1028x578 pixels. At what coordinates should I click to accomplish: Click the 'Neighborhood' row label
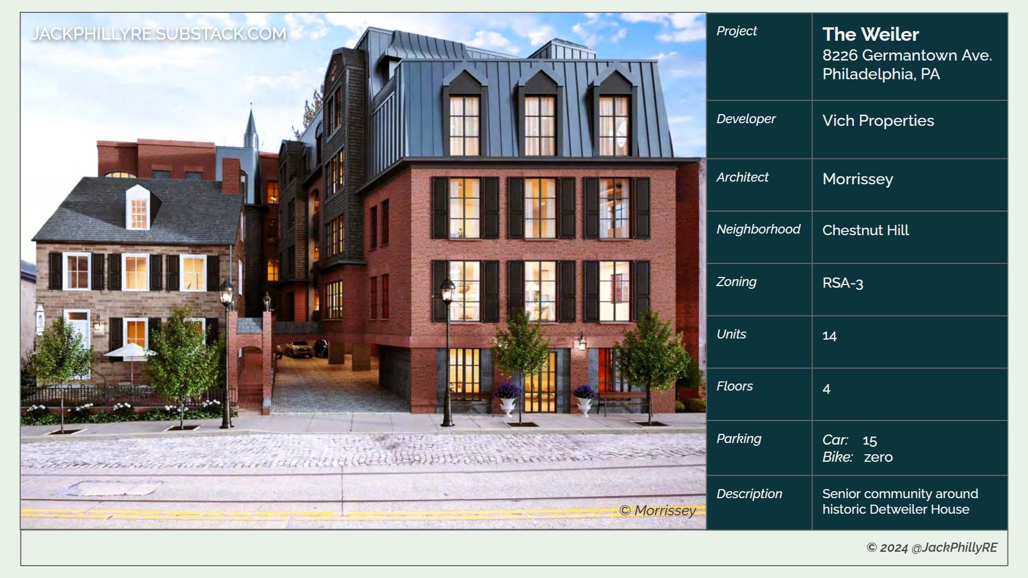[758, 229]
